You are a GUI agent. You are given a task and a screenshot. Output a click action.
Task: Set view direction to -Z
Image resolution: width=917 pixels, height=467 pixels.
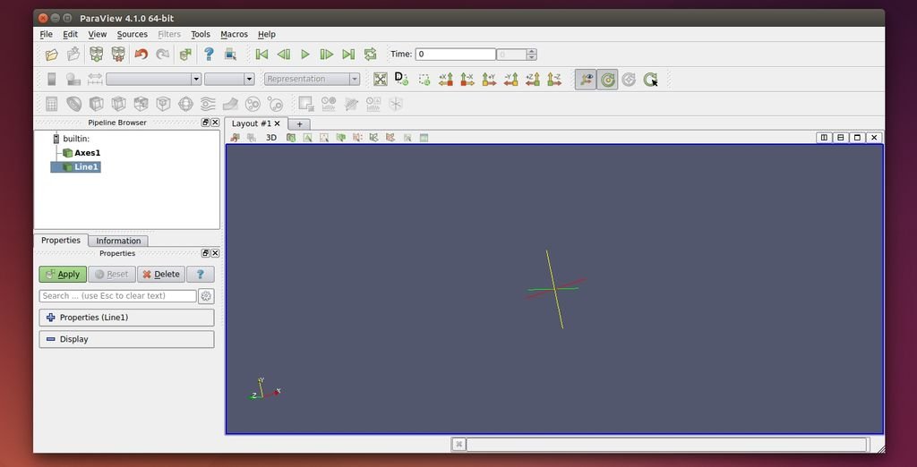(554, 79)
